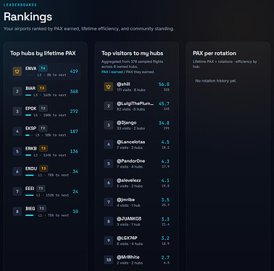Click the crown icon beside @shill
This screenshot has width=274, height=271.
pos(109,87)
